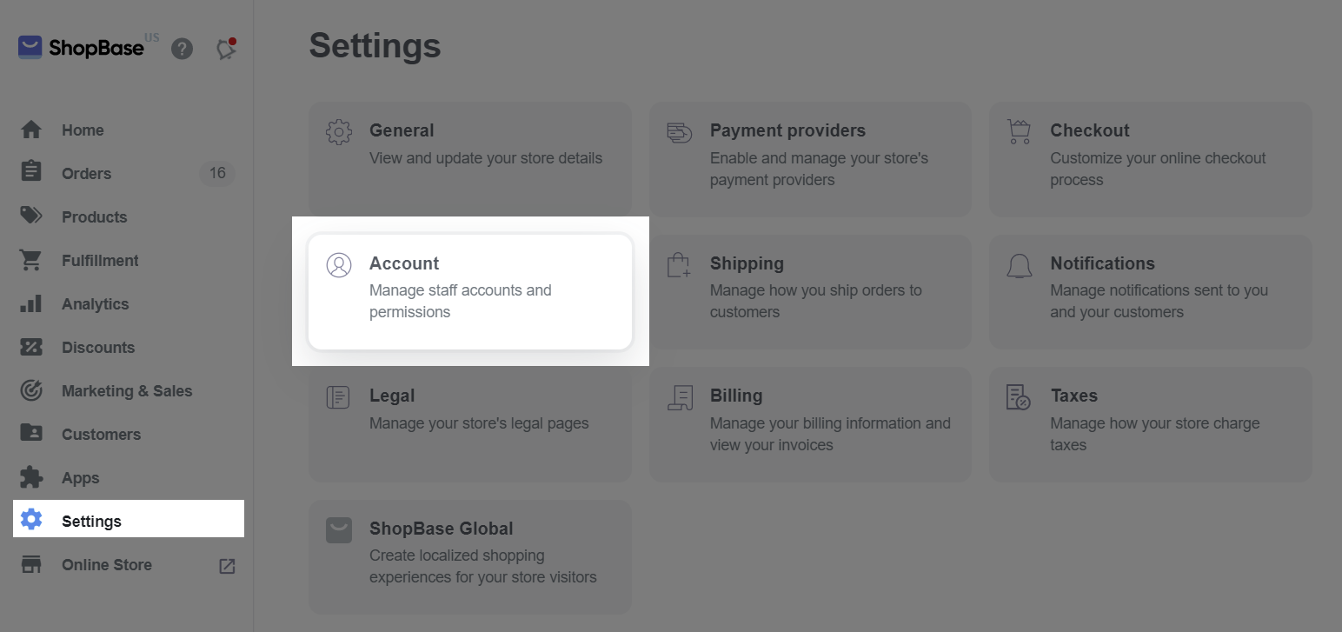
Task: Go to Home in the sidebar
Action: coord(83,130)
